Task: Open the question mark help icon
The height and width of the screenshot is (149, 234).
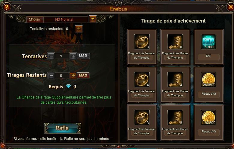Action: click(6, 7)
